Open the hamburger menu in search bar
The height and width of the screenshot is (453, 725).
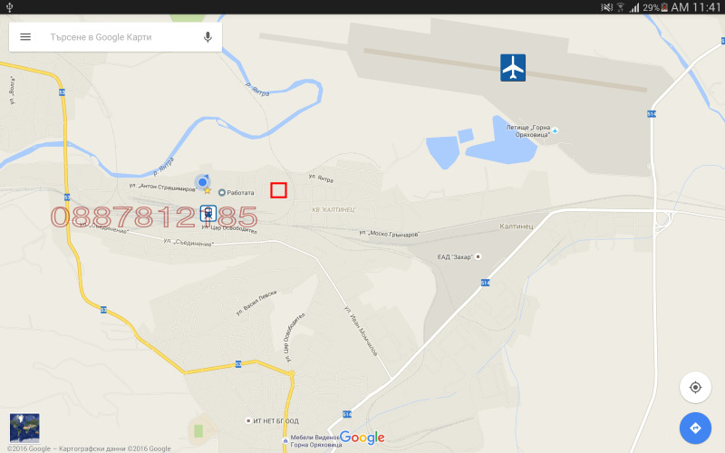[25, 37]
